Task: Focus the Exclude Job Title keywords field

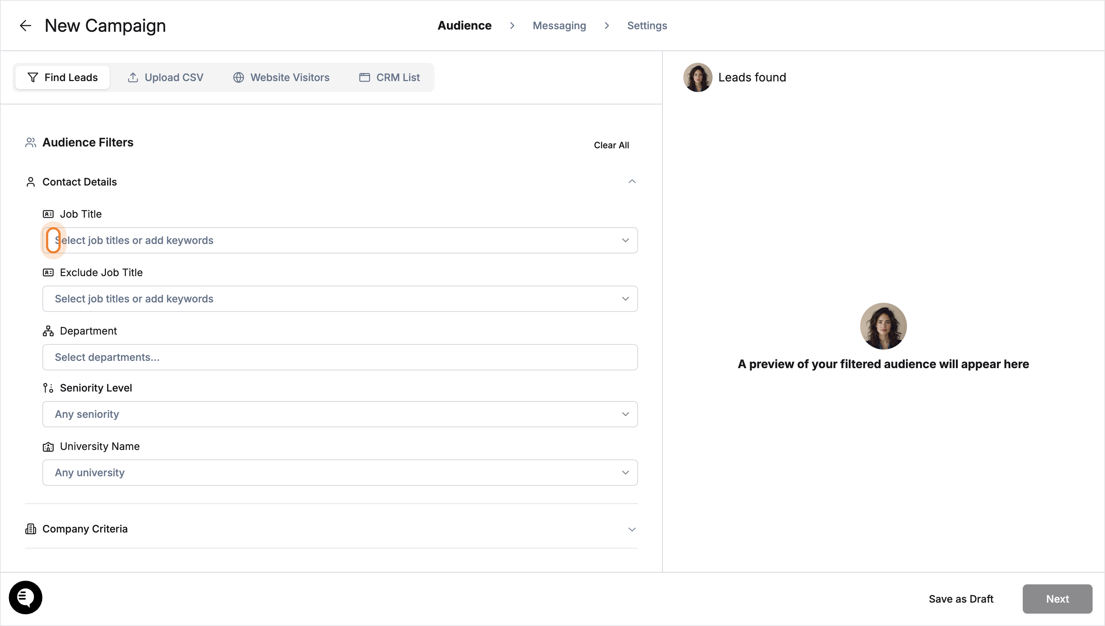Action: 340,299
